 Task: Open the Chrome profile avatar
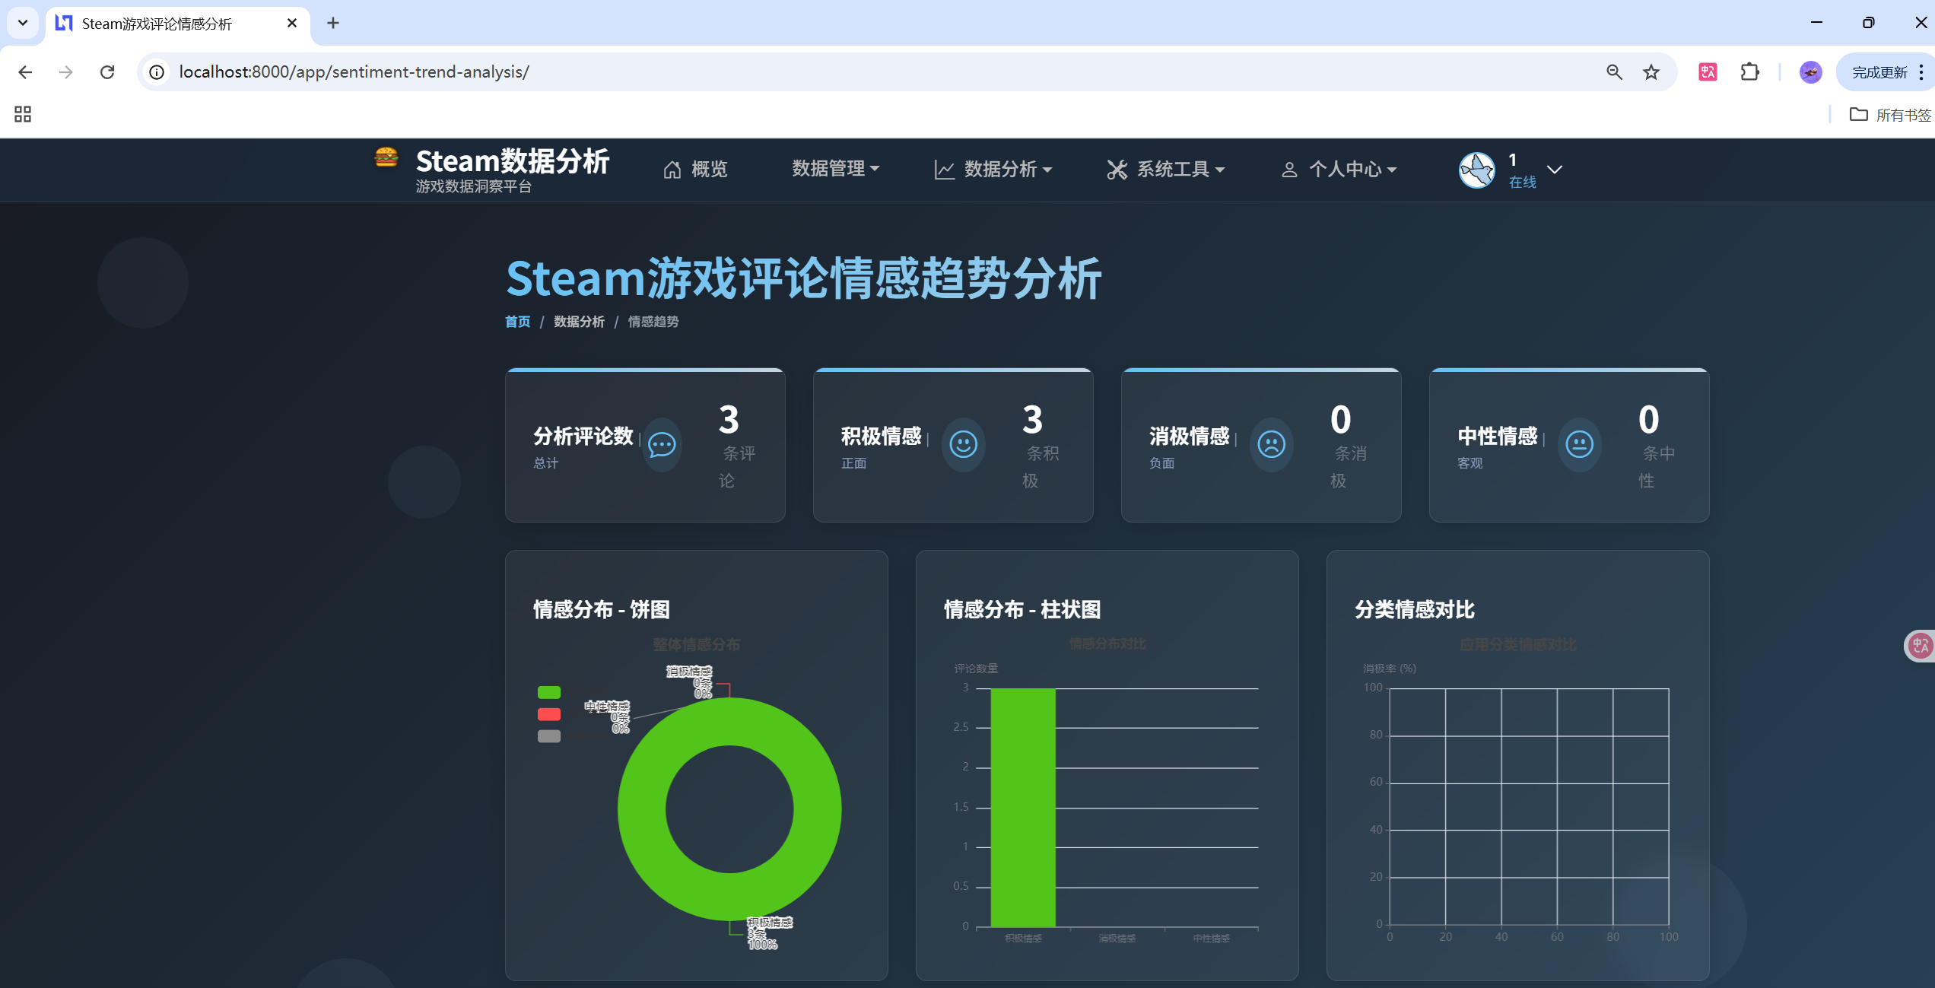coord(1810,72)
